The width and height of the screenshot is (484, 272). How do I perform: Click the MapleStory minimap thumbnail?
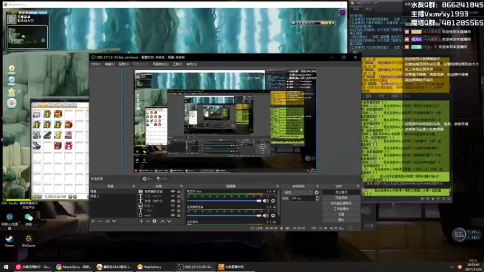(27, 37)
